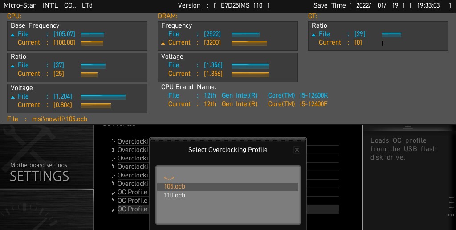This screenshot has width=456, height=230.
Task: Click CPU Ratio Current value 25
Action: pos(59,74)
